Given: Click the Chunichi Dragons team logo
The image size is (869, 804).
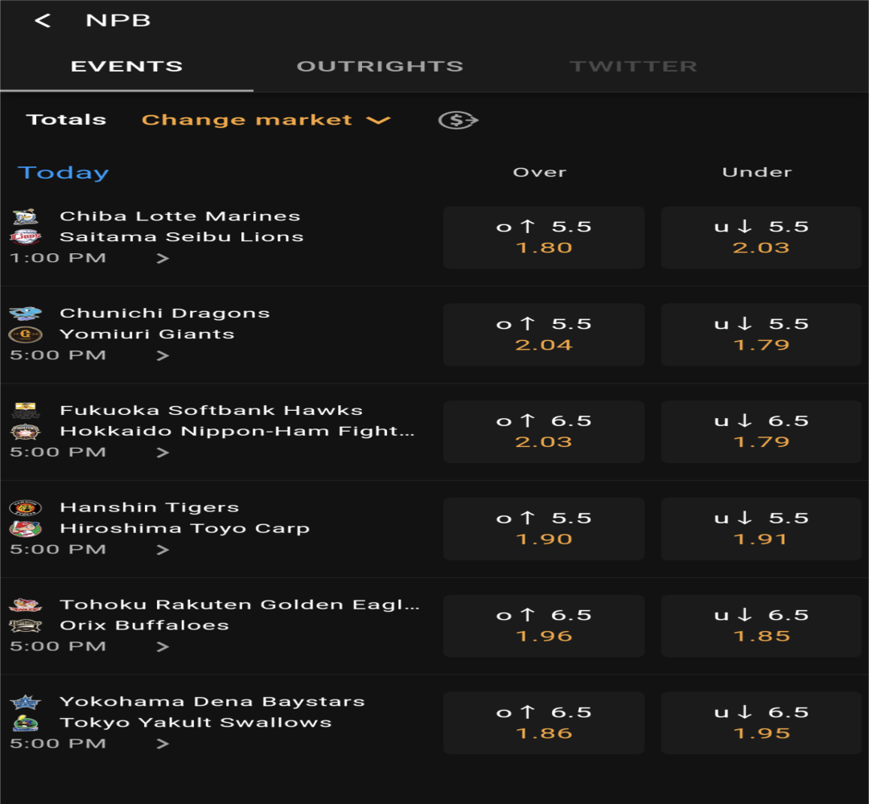Looking at the screenshot, I should click(x=26, y=314).
